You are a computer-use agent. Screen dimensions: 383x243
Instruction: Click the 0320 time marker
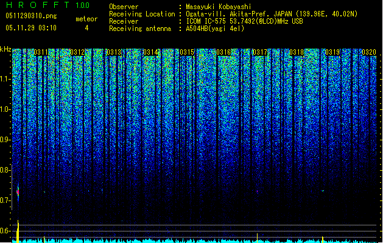(369, 52)
